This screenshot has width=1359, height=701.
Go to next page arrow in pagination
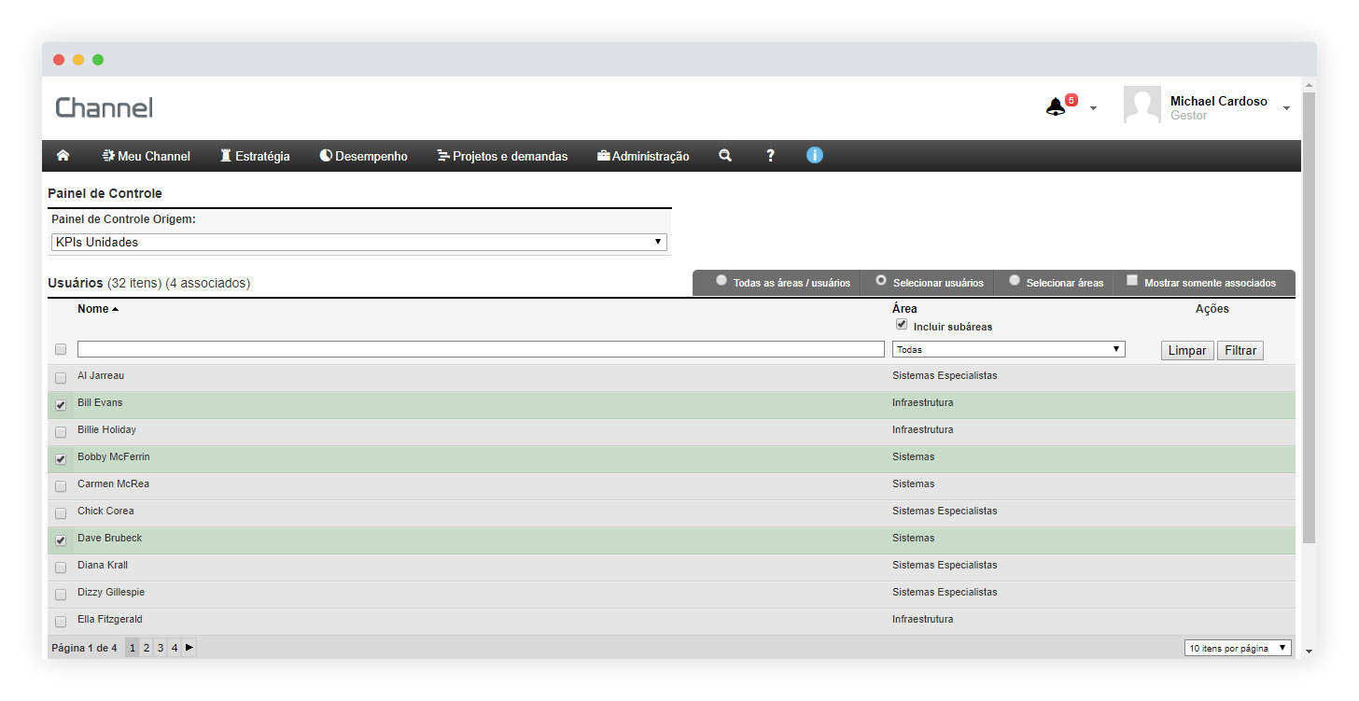coord(189,647)
